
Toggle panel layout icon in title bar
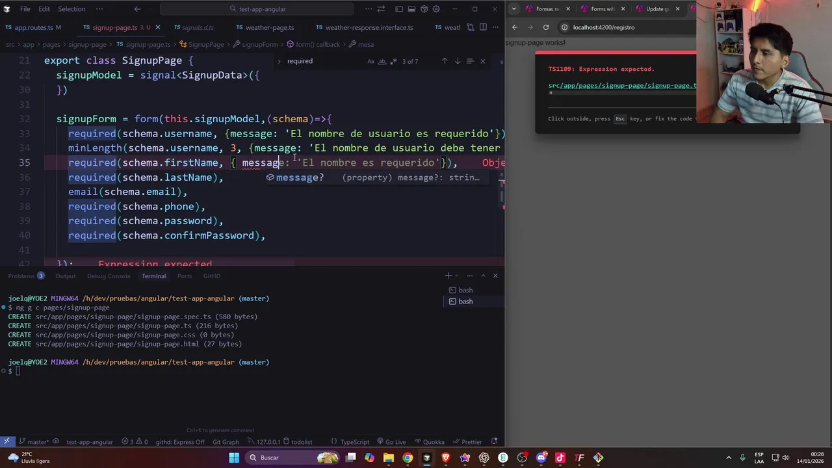coord(411,9)
